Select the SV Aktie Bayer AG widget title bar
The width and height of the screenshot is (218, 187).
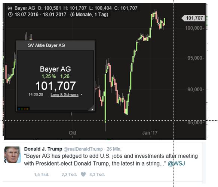tap(55, 45)
